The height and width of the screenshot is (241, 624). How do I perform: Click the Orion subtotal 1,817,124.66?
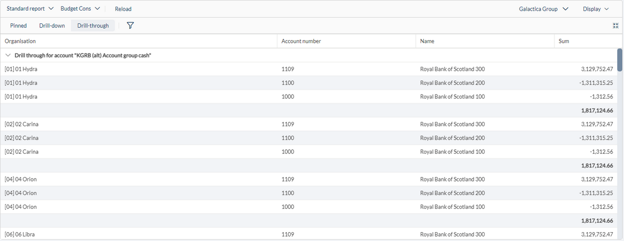click(597, 221)
